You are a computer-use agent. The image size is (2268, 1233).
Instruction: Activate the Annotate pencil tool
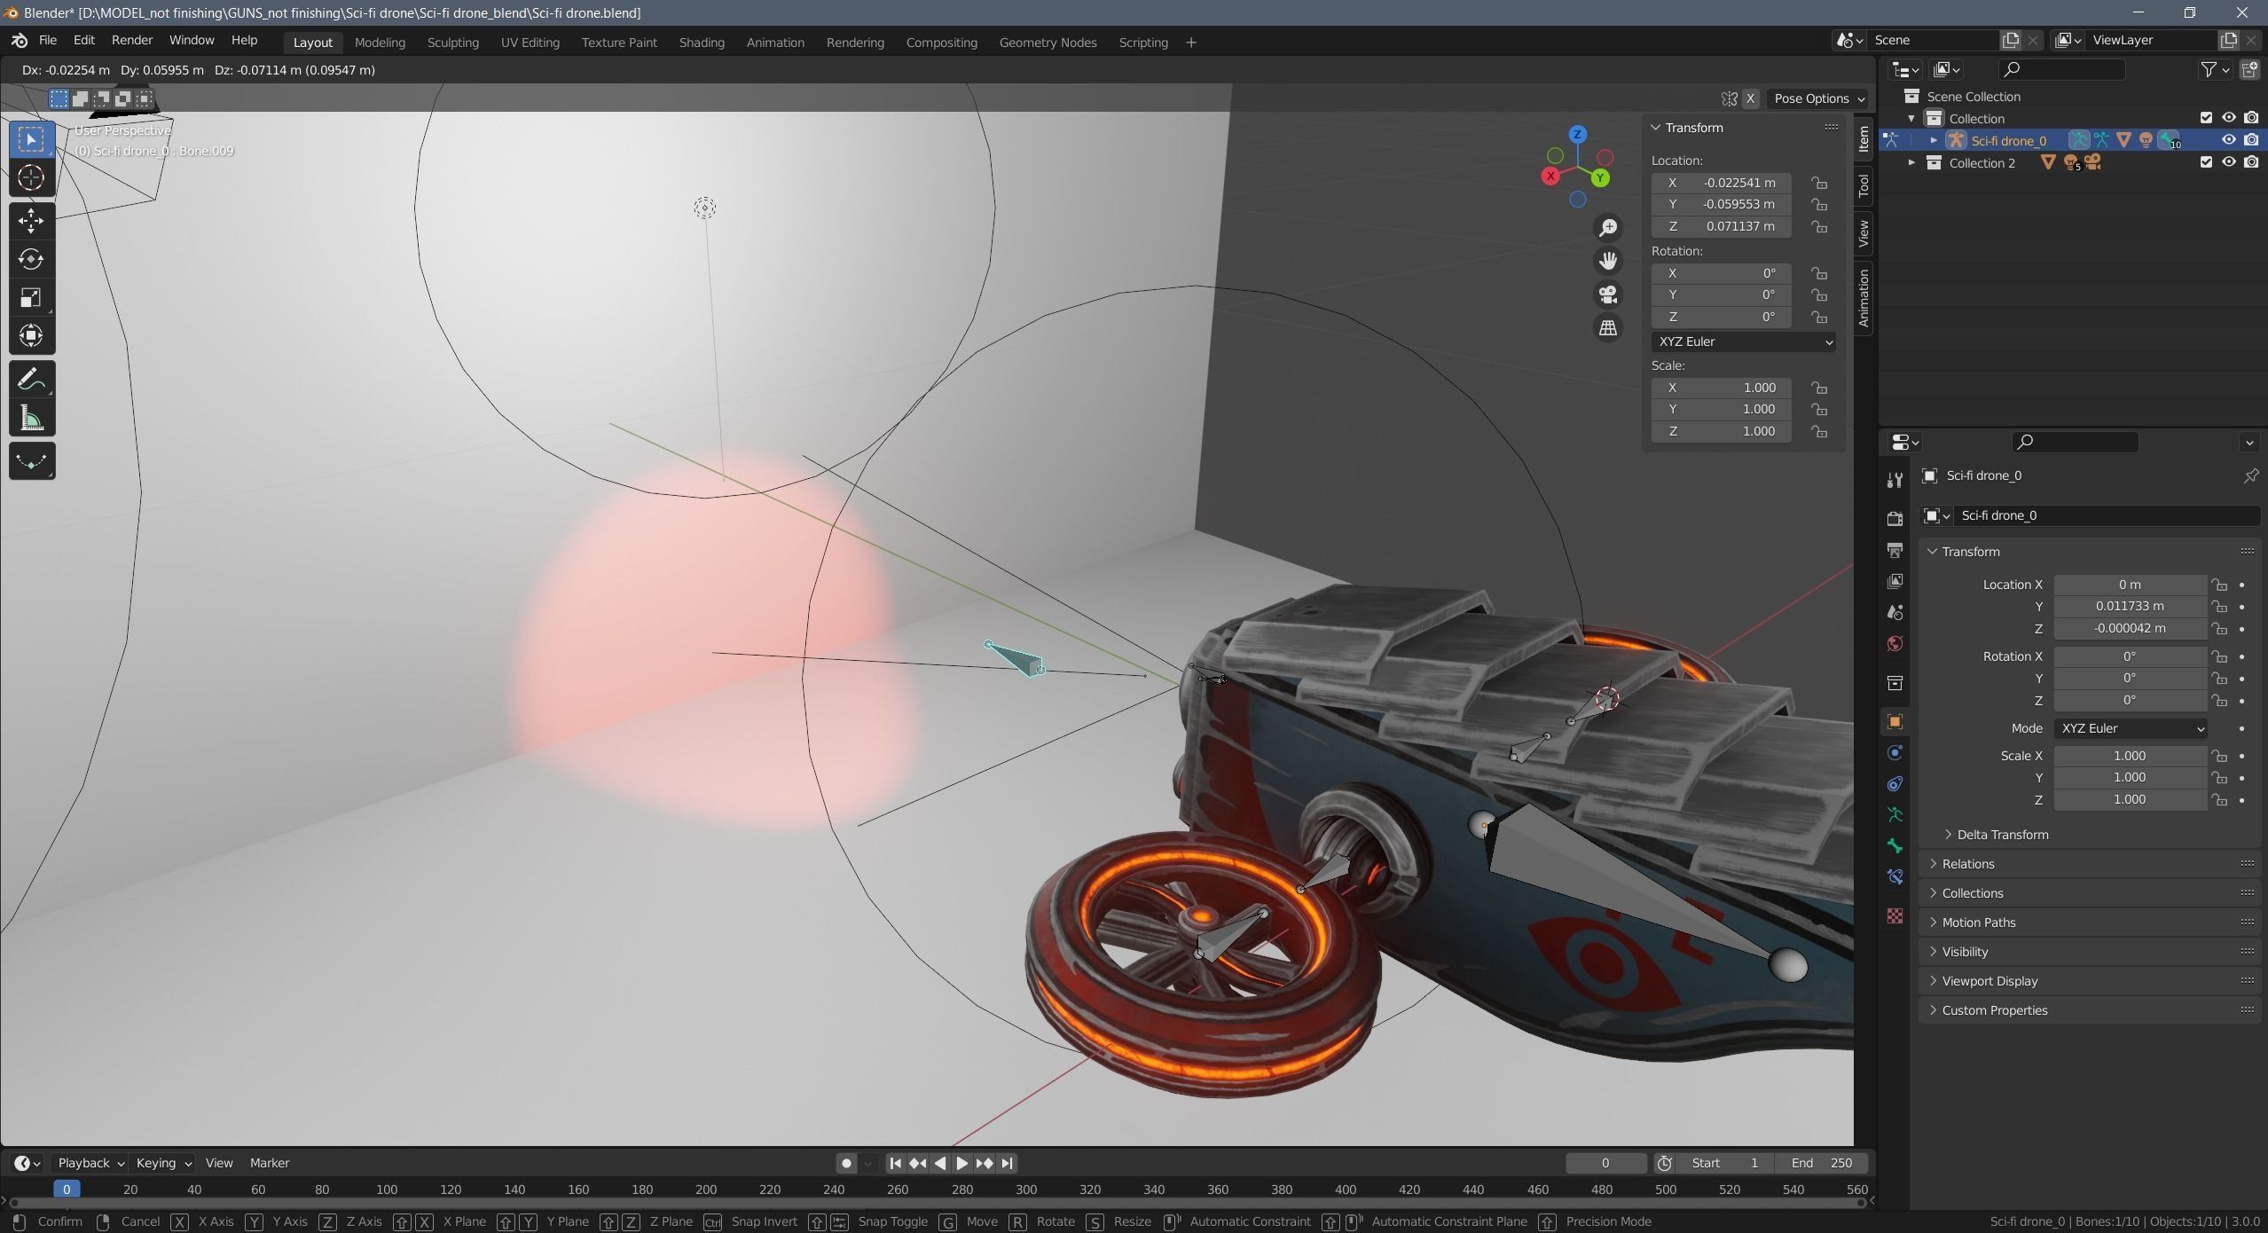(32, 380)
